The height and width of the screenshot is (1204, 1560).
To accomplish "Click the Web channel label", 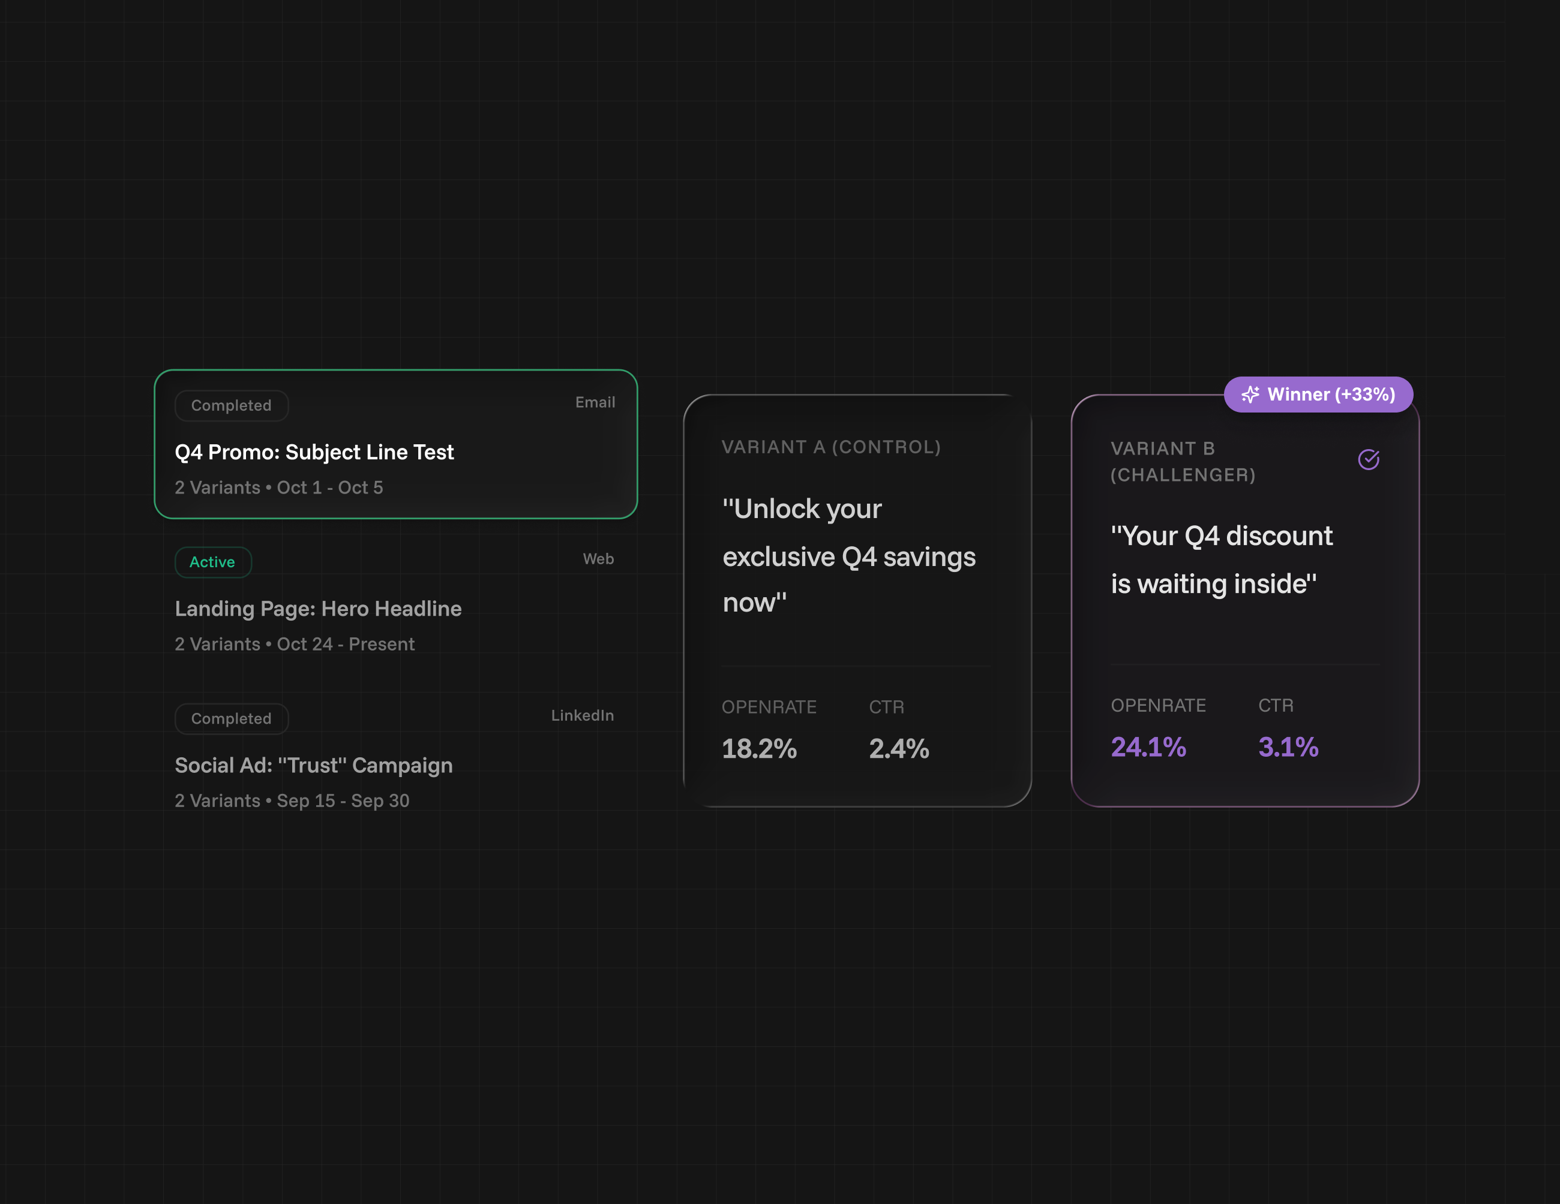I will pos(598,559).
